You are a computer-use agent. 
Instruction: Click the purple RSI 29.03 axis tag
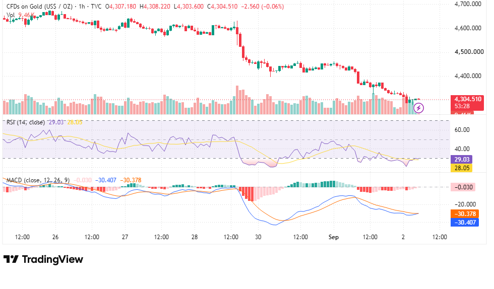click(x=462, y=159)
